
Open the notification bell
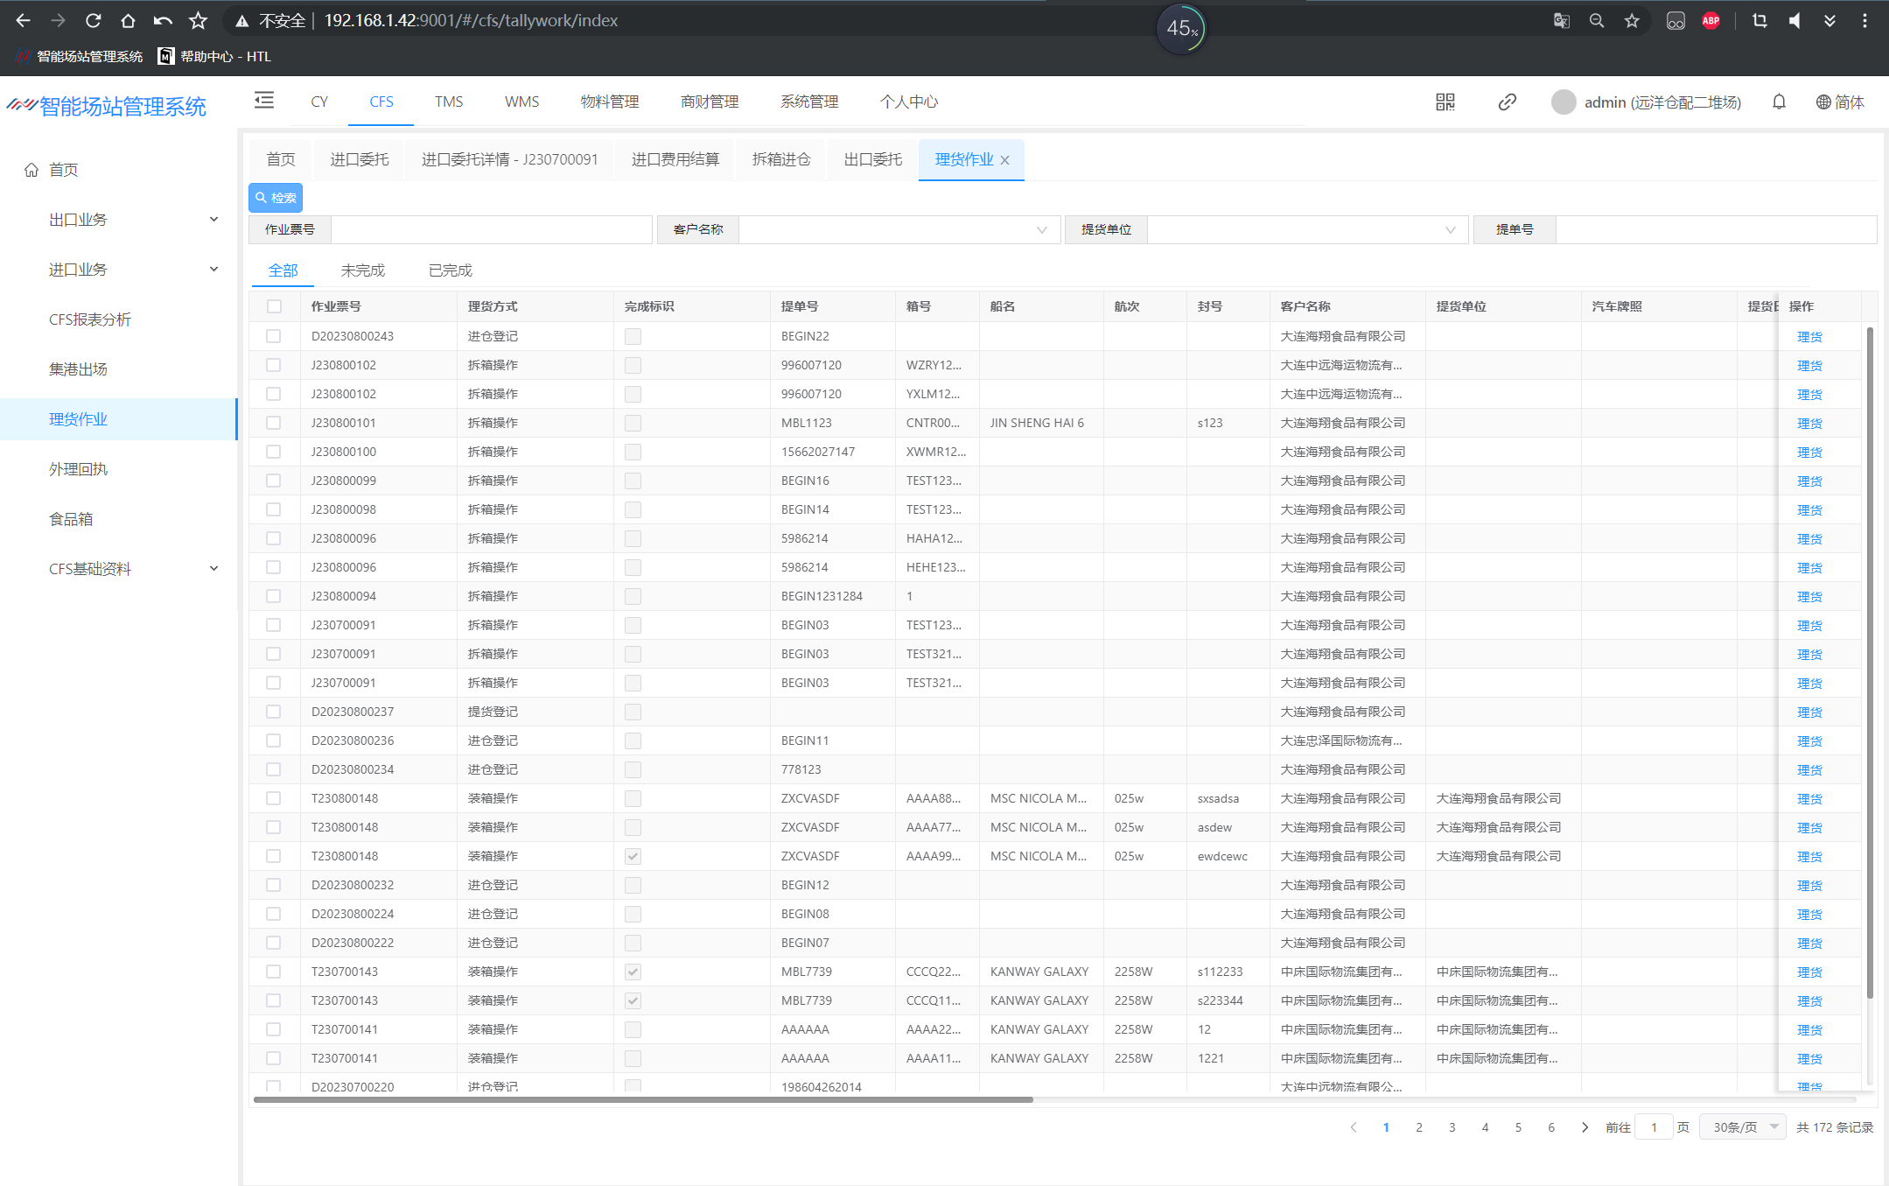pos(1778,102)
